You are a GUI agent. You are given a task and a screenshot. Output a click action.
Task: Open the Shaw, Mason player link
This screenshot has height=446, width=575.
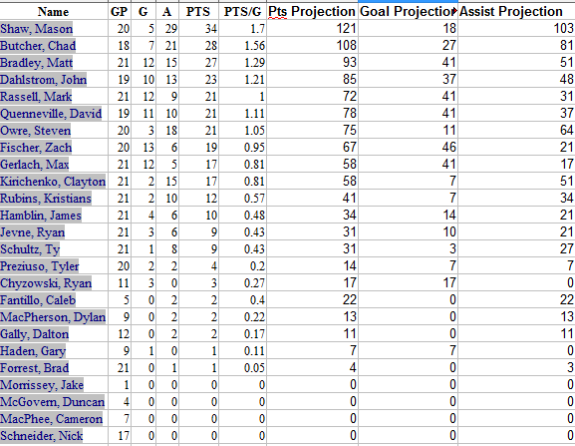point(36,29)
